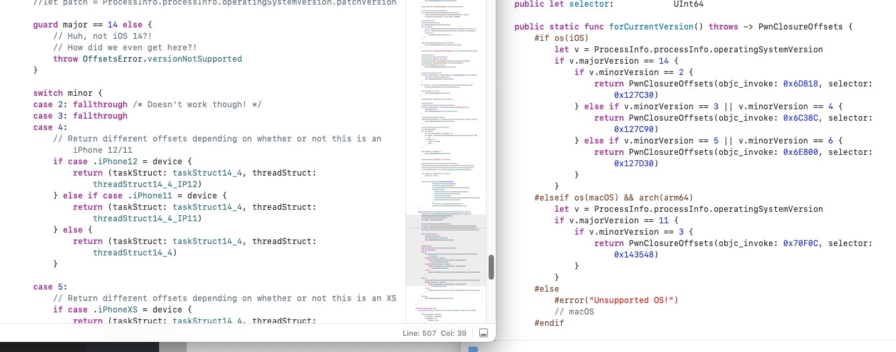Click 'public let selector:' declaration in right window

point(564,5)
